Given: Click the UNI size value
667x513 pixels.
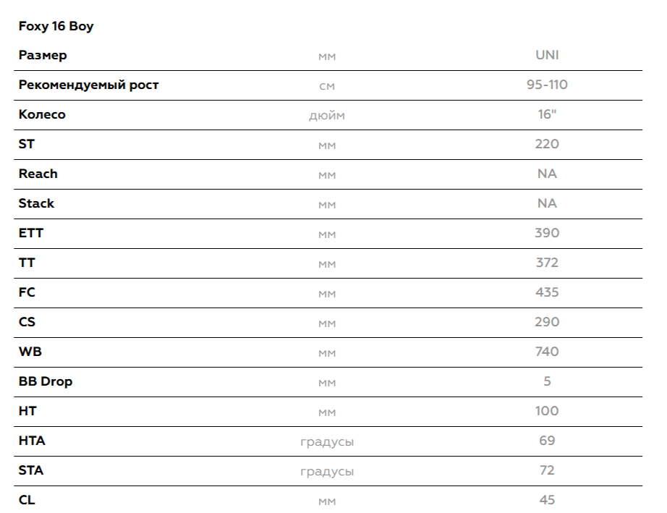Looking at the screenshot, I should (x=547, y=56).
